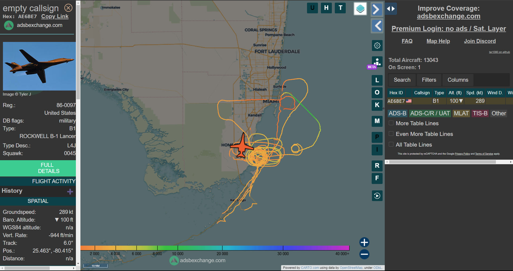
Task: Copy link for hex AE6BE7
Action: (x=55, y=16)
